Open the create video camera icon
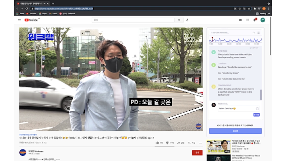Viewport: 286px width, 161px height. click(241, 20)
